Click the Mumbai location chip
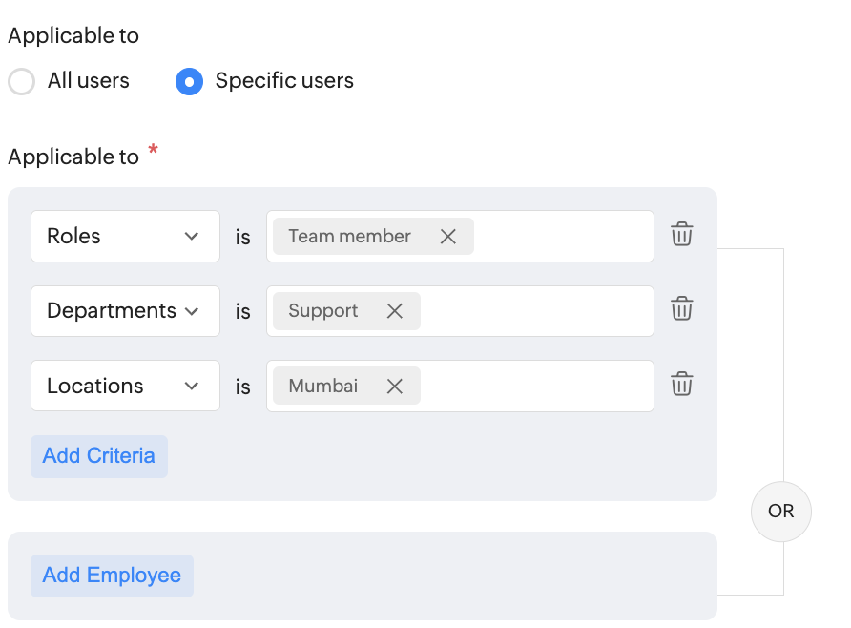 click(323, 386)
